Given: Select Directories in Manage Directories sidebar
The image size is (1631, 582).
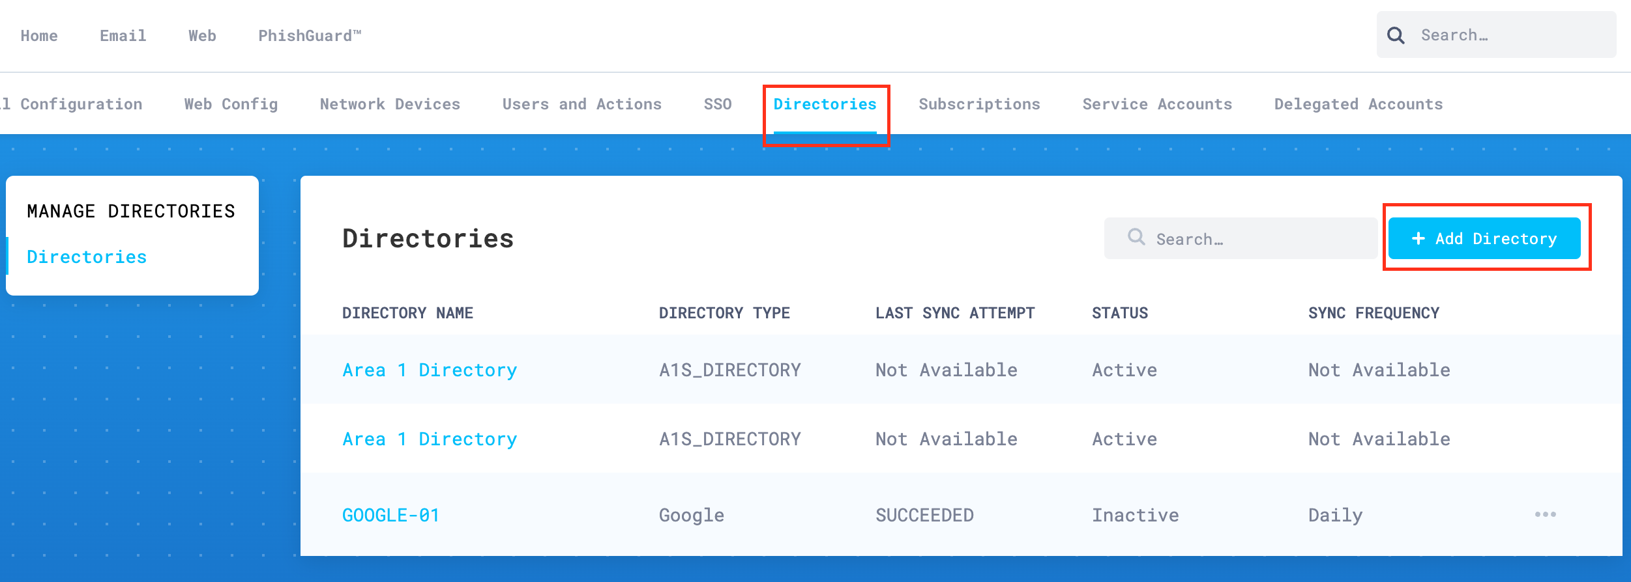Looking at the screenshot, I should [87, 257].
